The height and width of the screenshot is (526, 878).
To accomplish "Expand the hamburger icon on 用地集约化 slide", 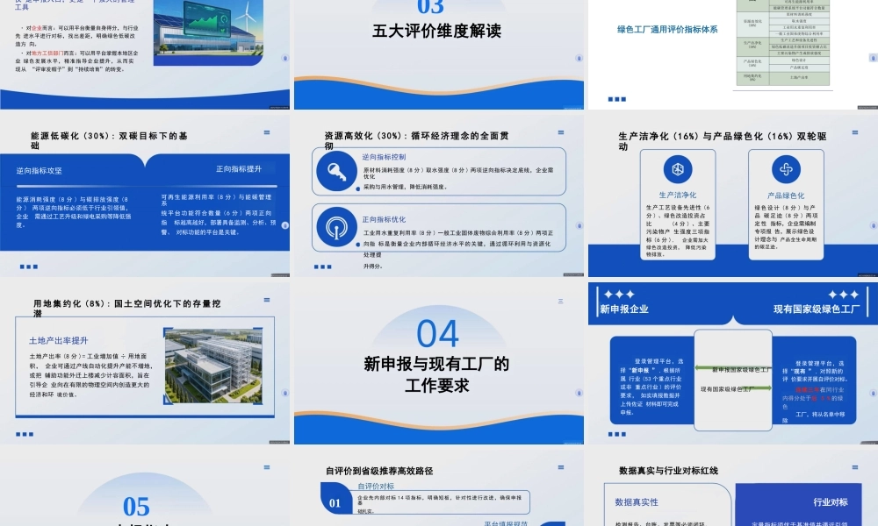I will pyautogui.click(x=266, y=301).
